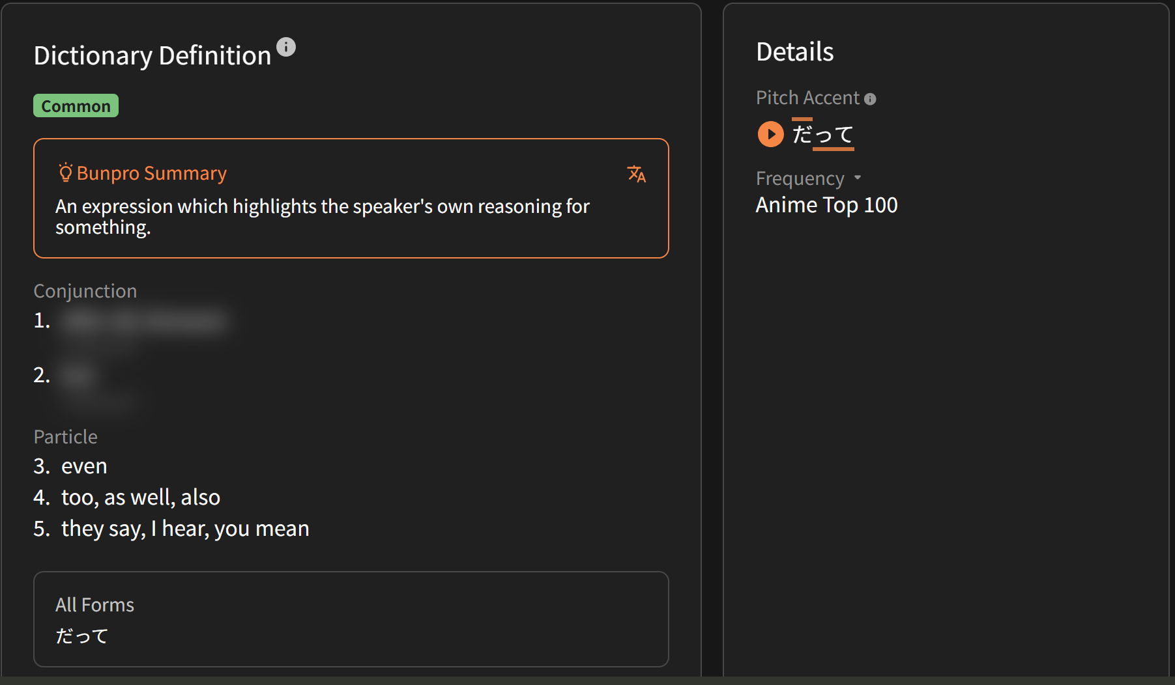The image size is (1175, 685).
Task: Click the "even" particle definition
Action: pos(84,466)
